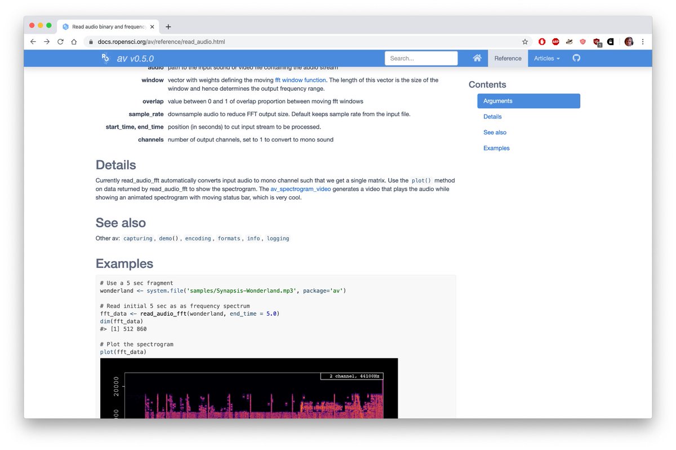
Task: Open the browser home page
Action: point(74,42)
